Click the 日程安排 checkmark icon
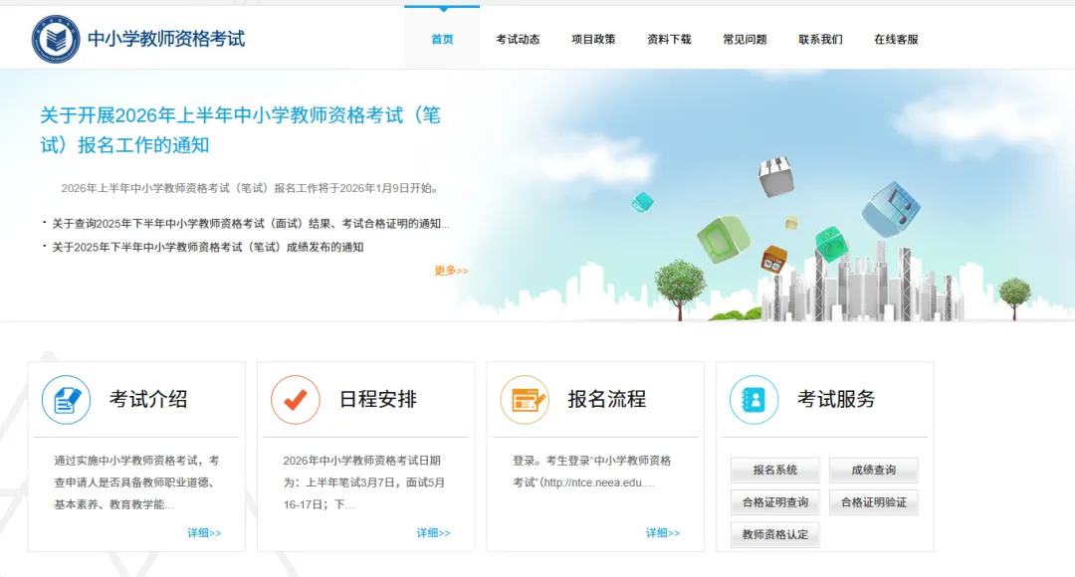 point(296,400)
